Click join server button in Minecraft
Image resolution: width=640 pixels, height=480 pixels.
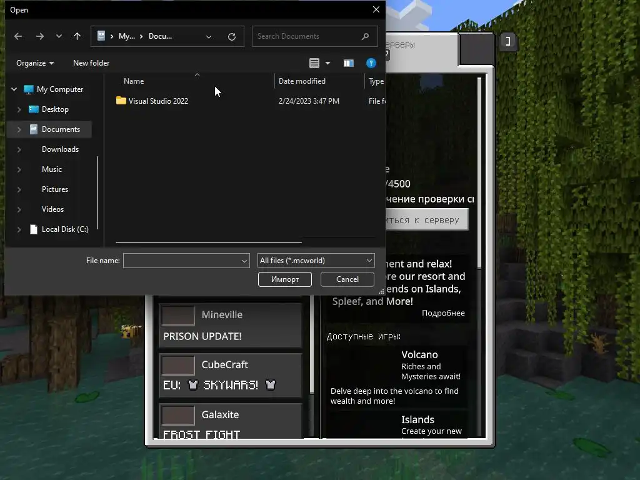(426, 220)
